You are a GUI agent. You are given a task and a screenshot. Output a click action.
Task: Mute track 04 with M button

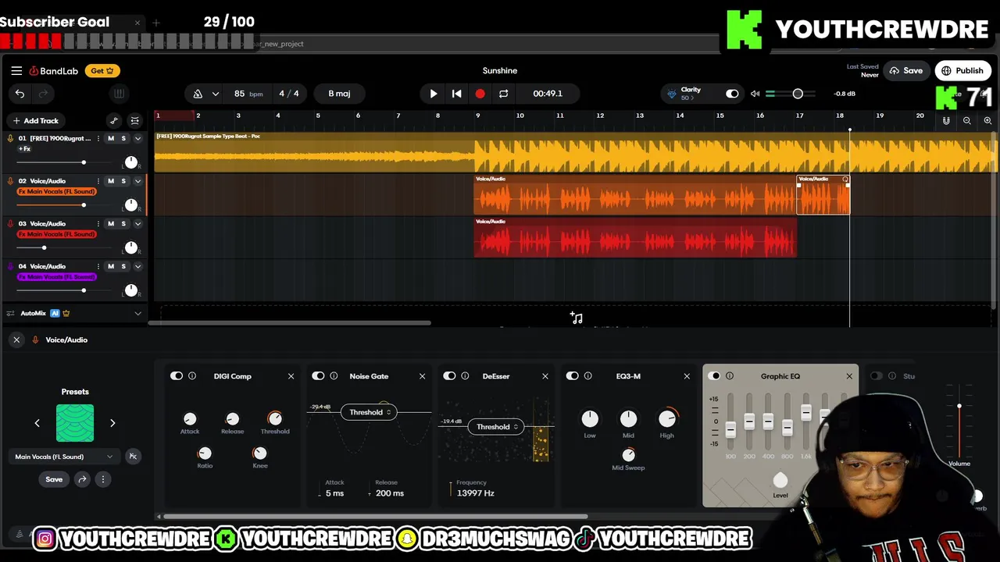click(111, 266)
